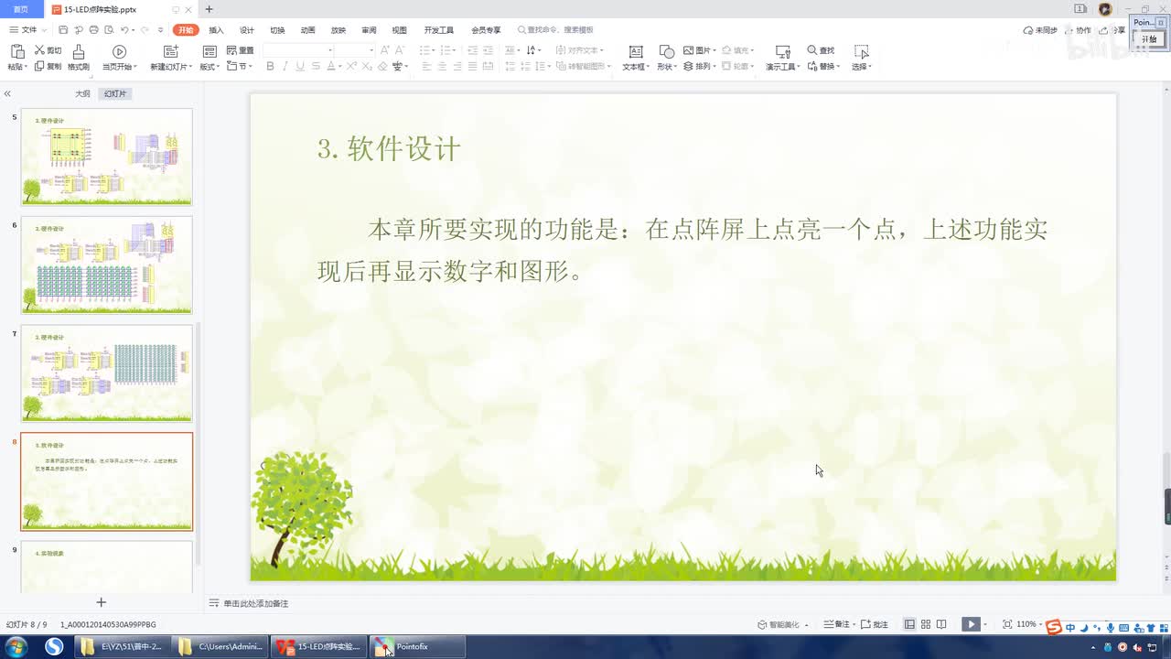Screen dimensions: 1171x659
Task: Open the 演示工具 presentation tools
Action: click(x=782, y=51)
